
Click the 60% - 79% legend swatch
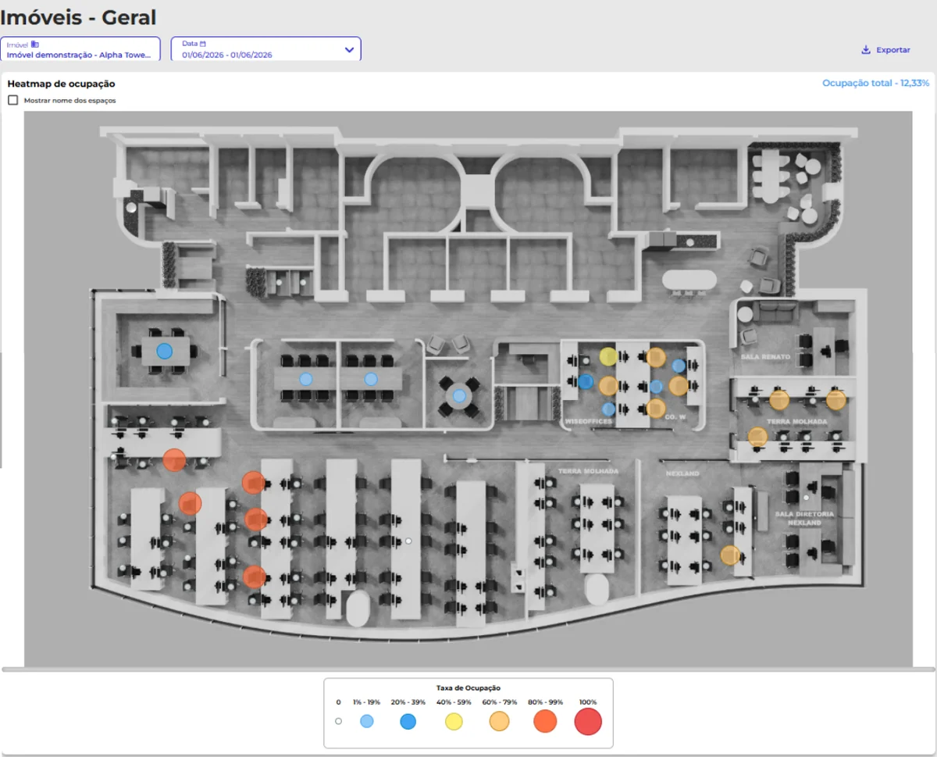coord(499,722)
